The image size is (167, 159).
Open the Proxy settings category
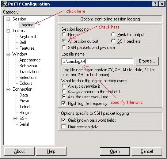click(24, 101)
